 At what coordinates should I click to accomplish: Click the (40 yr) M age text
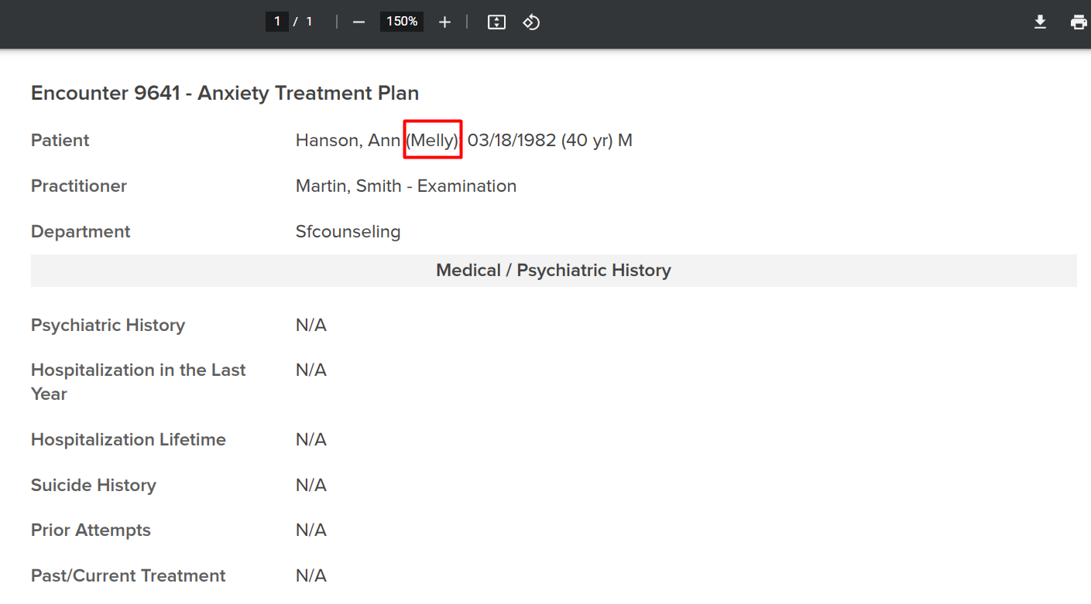(x=597, y=141)
